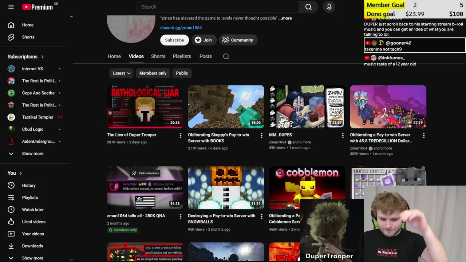This screenshot has width=466, height=262.
Task: Open The Lies of Duper Trooper title
Action: (132, 135)
